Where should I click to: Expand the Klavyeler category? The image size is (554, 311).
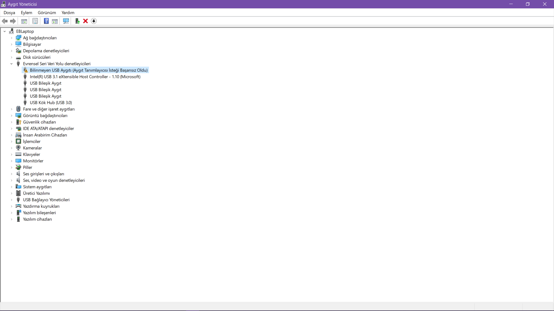point(12,154)
